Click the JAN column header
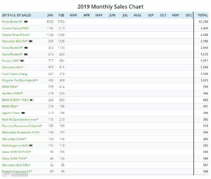The width and height of the screenshot is (211, 179). click(50, 15)
